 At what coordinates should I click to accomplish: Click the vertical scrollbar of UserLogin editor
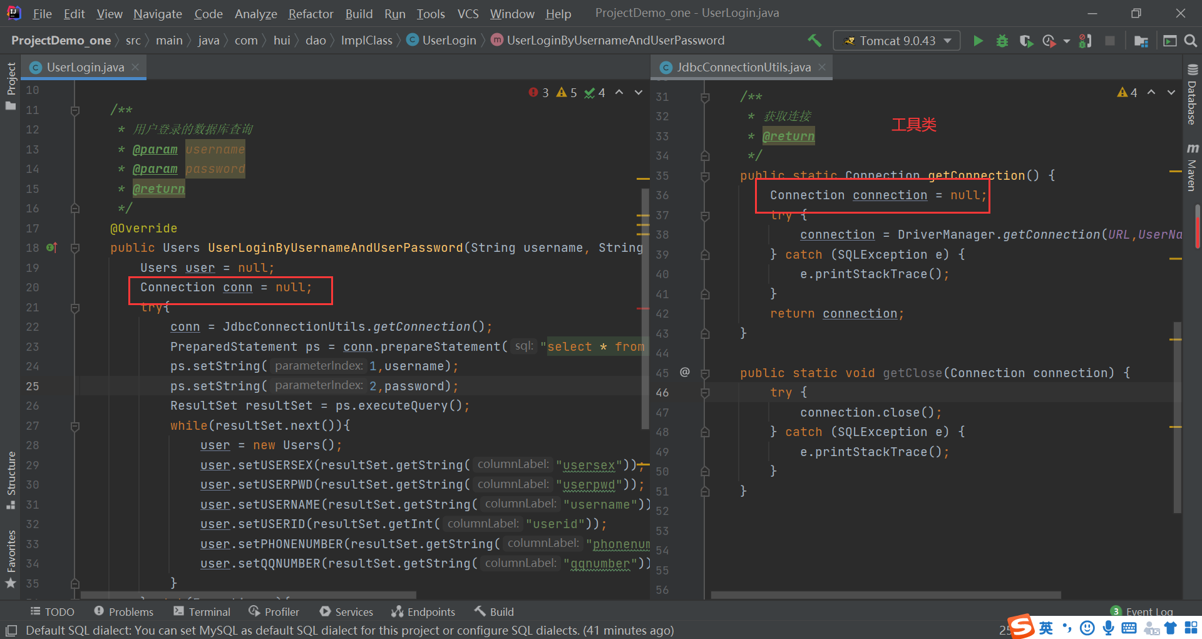pyautogui.click(x=645, y=309)
